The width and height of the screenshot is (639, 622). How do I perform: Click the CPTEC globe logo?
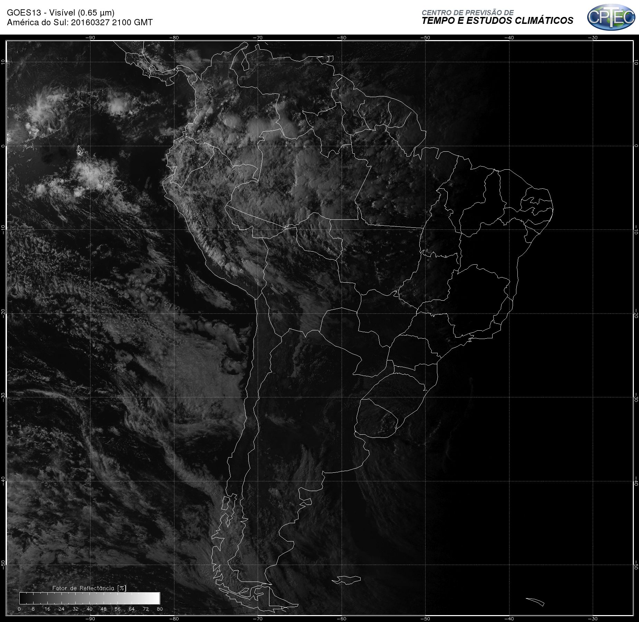point(611,17)
